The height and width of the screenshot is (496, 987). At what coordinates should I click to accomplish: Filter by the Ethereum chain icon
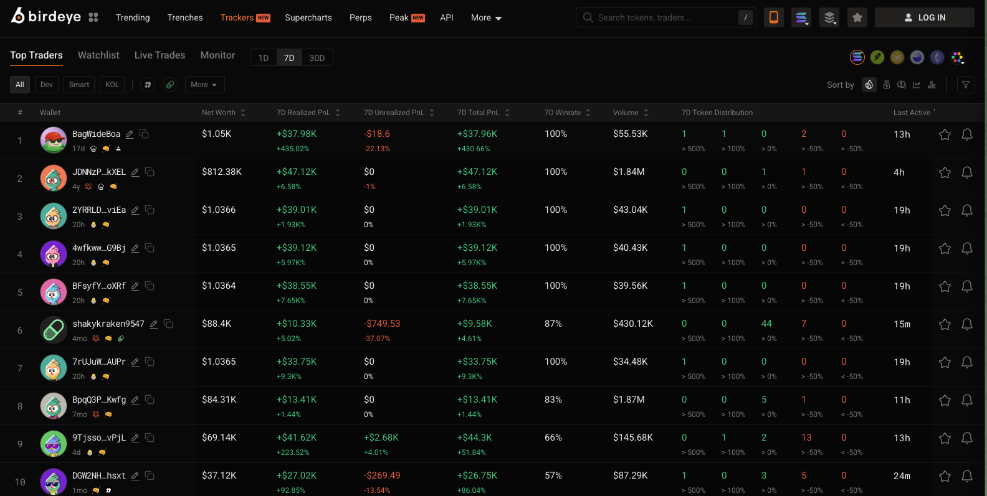pos(937,57)
